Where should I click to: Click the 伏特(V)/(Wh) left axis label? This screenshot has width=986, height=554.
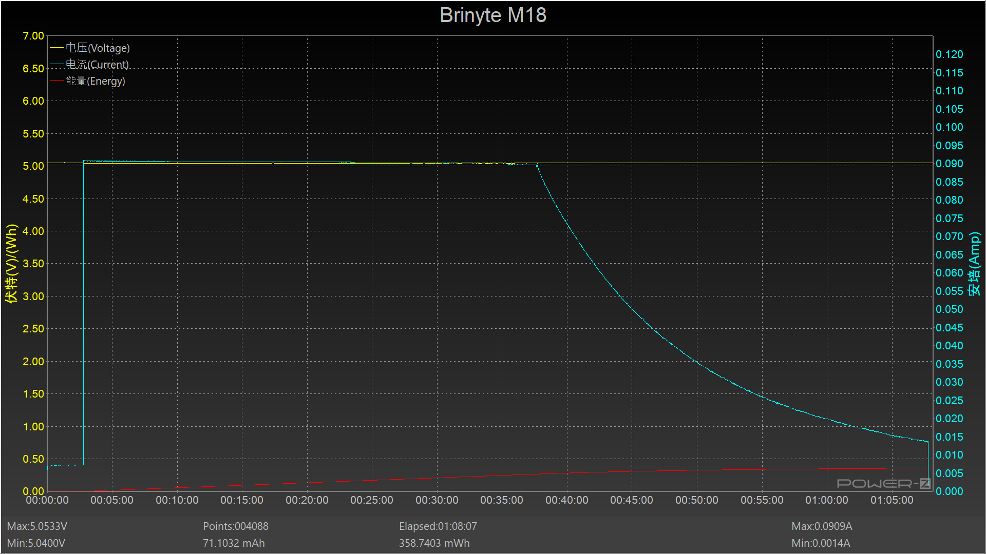click(x=11, y=263)
